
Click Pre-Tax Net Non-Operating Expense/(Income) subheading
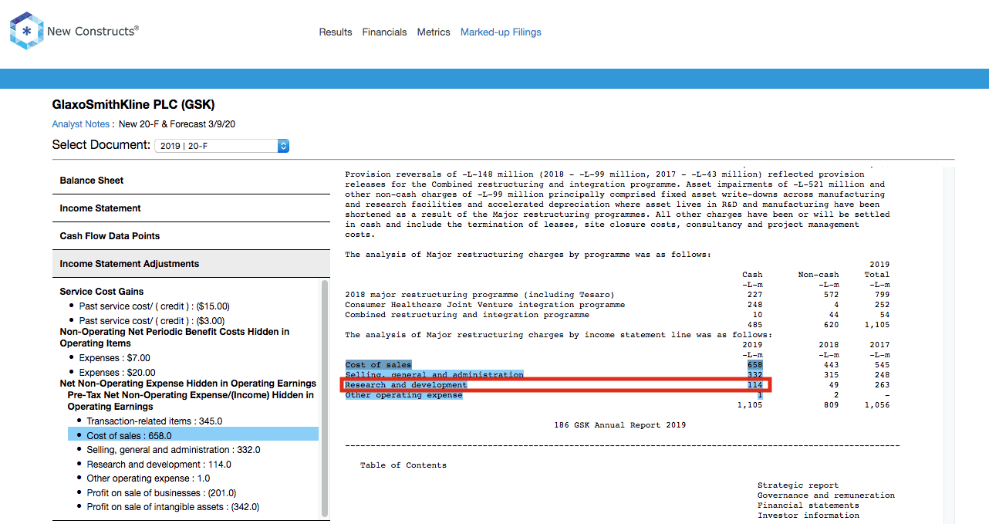(191, 401)
